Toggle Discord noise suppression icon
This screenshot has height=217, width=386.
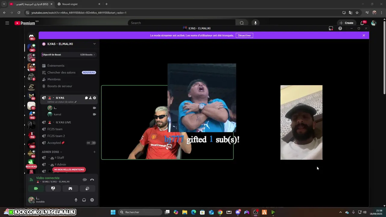click(x=85, y=180)
